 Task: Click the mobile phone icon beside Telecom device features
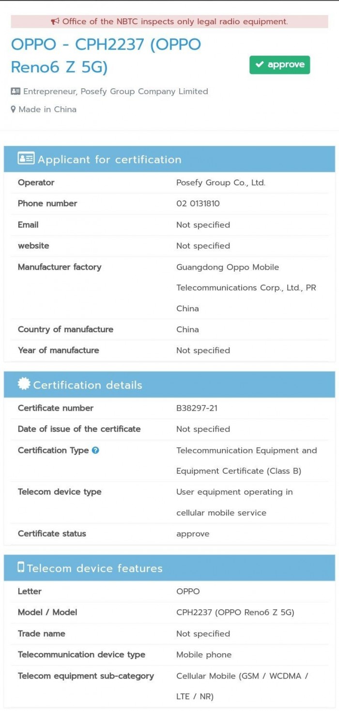pos(21,567)
